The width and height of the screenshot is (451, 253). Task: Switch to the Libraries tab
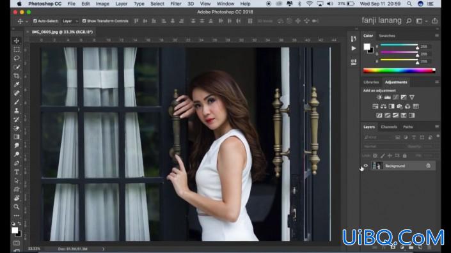[371, 82]
